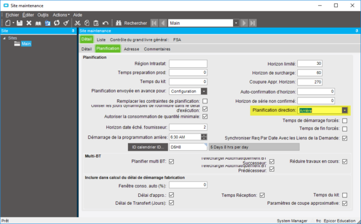
Task: Go to next record navigation arrow
Action: click(244, 23)
